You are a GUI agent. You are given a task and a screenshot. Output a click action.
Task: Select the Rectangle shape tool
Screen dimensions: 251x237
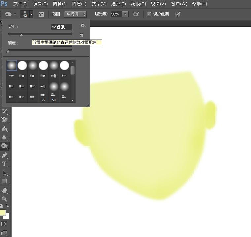coord(4,181)
